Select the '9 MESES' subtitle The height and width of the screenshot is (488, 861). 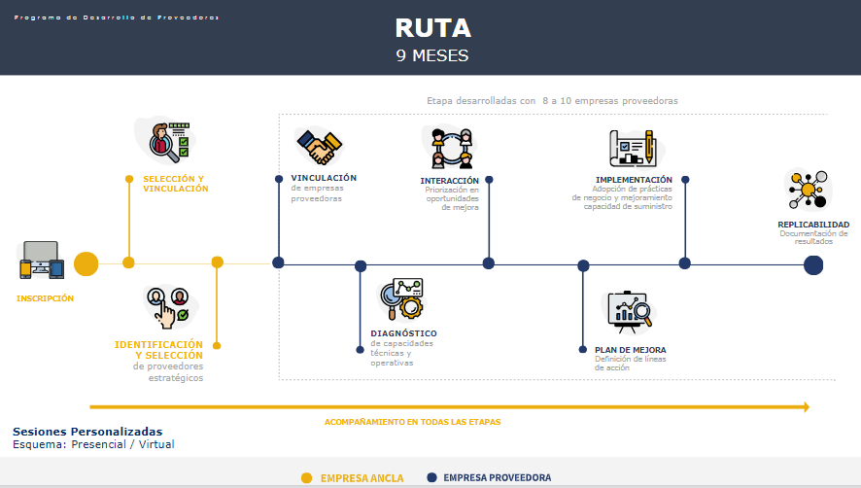432,55
